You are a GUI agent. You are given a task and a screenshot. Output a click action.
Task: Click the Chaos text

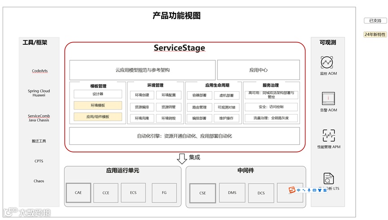coord(39,181)
